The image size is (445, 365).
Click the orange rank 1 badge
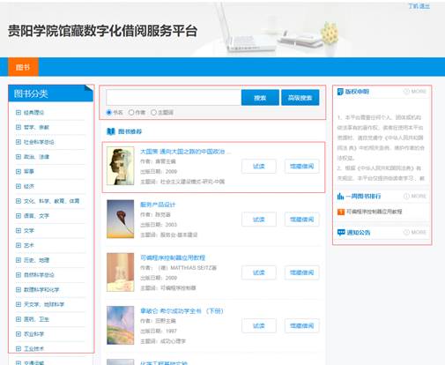click(x=341, y=212)
